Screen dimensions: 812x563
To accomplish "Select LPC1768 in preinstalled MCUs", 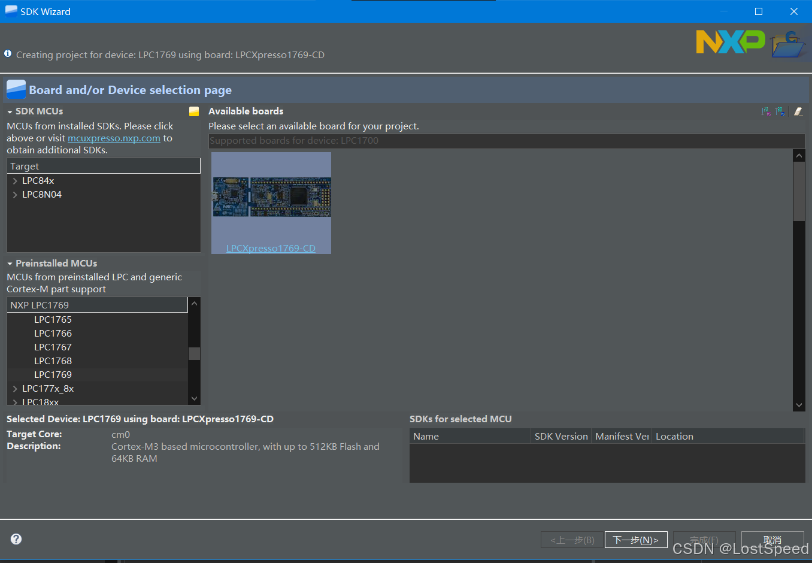I will [53, 361].
